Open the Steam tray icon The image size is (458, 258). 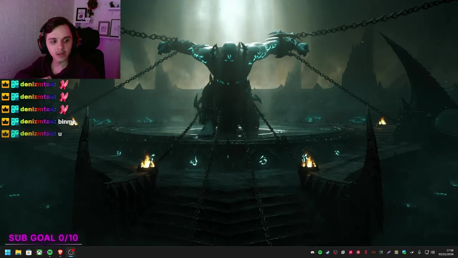click(x=328, y=252)
